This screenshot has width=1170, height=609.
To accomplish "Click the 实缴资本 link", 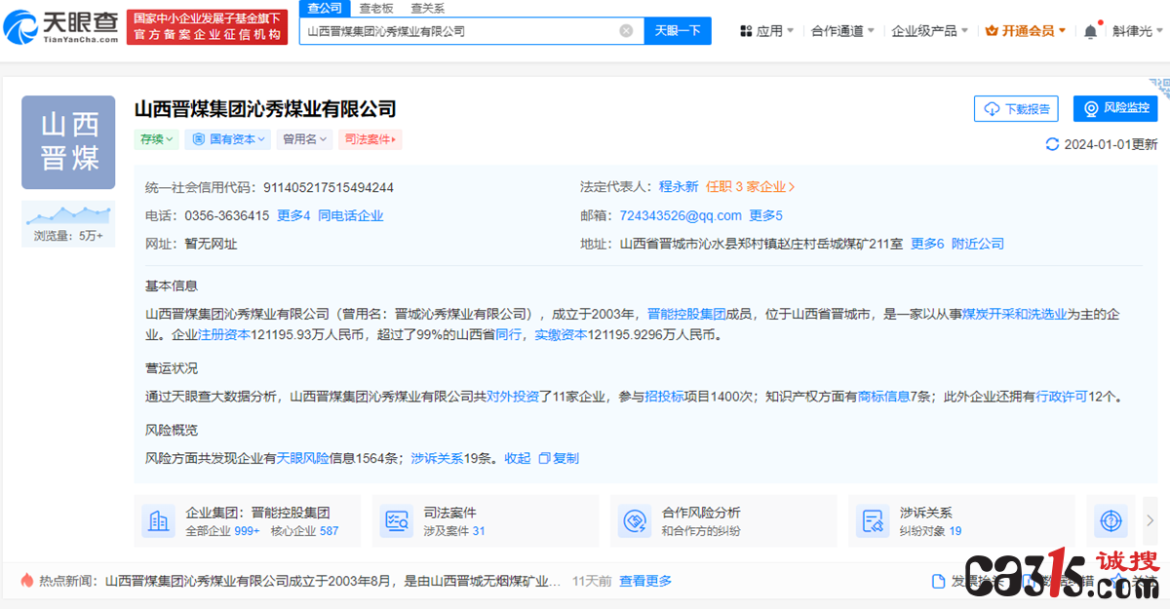I will pos(561,334).
